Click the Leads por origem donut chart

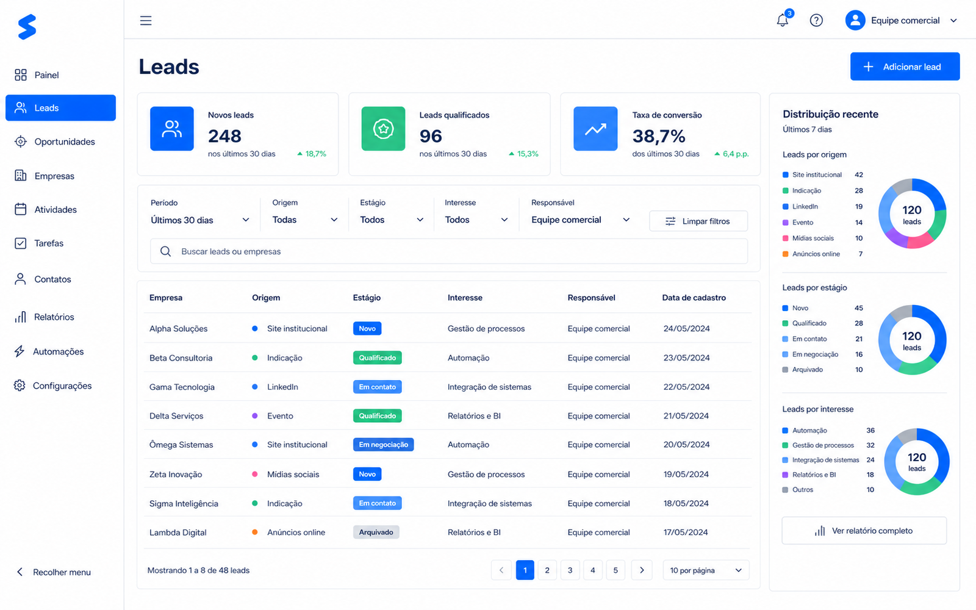click(x=912, y=213)
